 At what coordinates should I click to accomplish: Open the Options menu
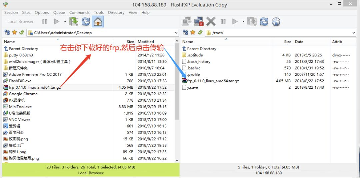tap(42, 12)
